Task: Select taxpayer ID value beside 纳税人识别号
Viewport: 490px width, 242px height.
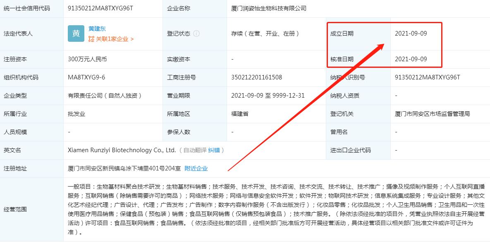Action: click(x=428, y=77)
